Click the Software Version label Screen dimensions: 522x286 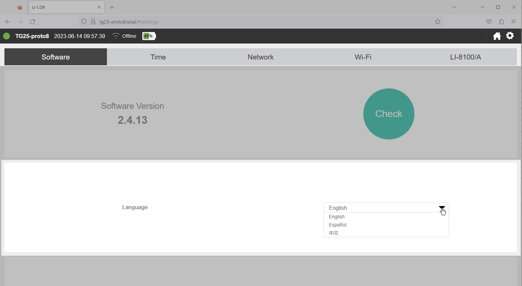tap(132, 106)
